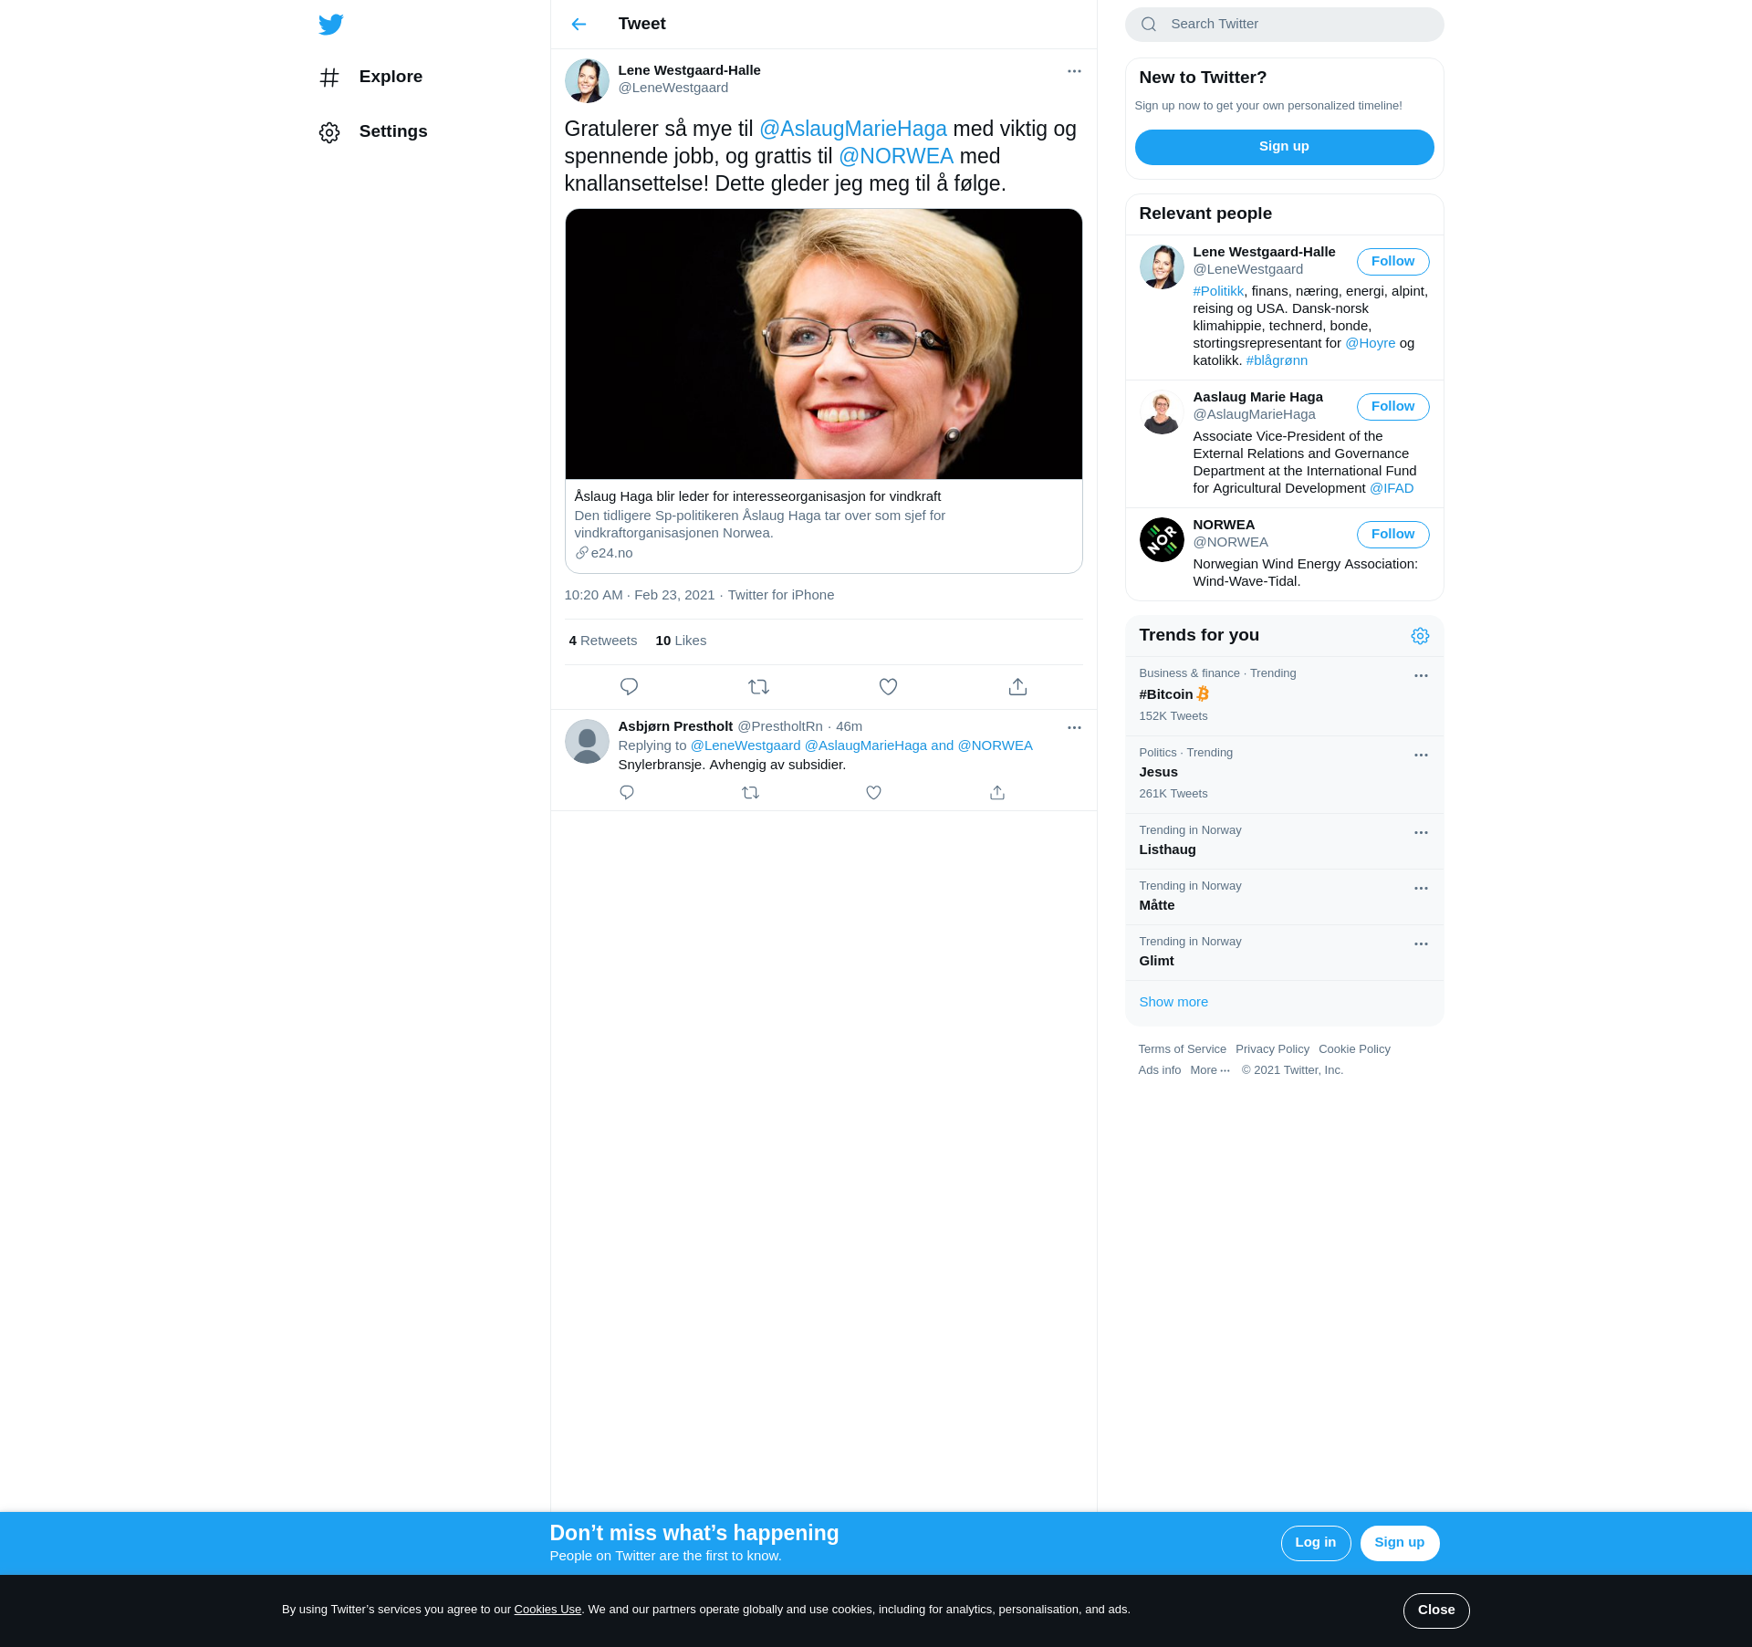Open the NORWEA logo avatar
The height and width of the screenshot is (1647, 1752).
[1162, 539]
